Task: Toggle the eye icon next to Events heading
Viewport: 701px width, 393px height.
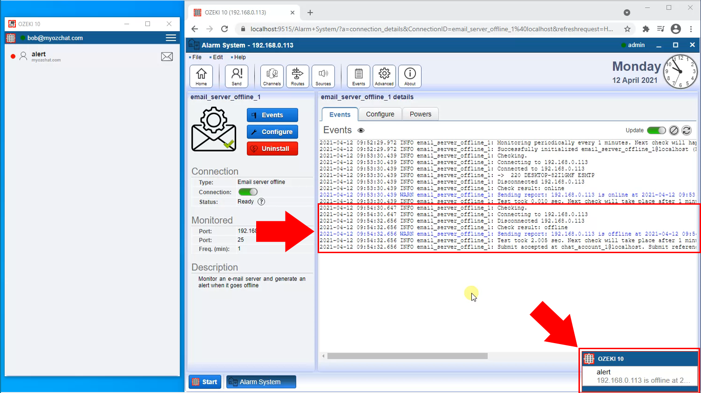Action: pyautogui.click(x=361, y=131)
